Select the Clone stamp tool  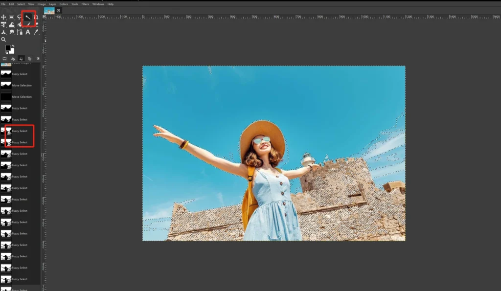3,32
